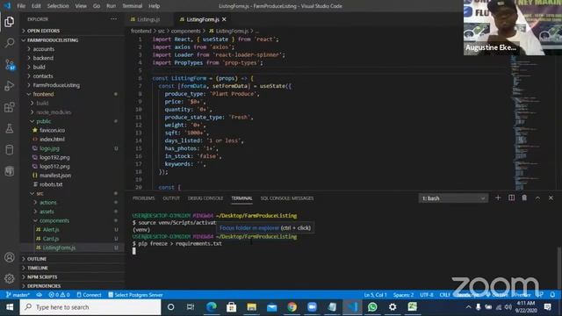This screenshot has height=316, width=562.
Task: Switch to SQL CONSOLE: MESSAGES tab
Action: 287,198
